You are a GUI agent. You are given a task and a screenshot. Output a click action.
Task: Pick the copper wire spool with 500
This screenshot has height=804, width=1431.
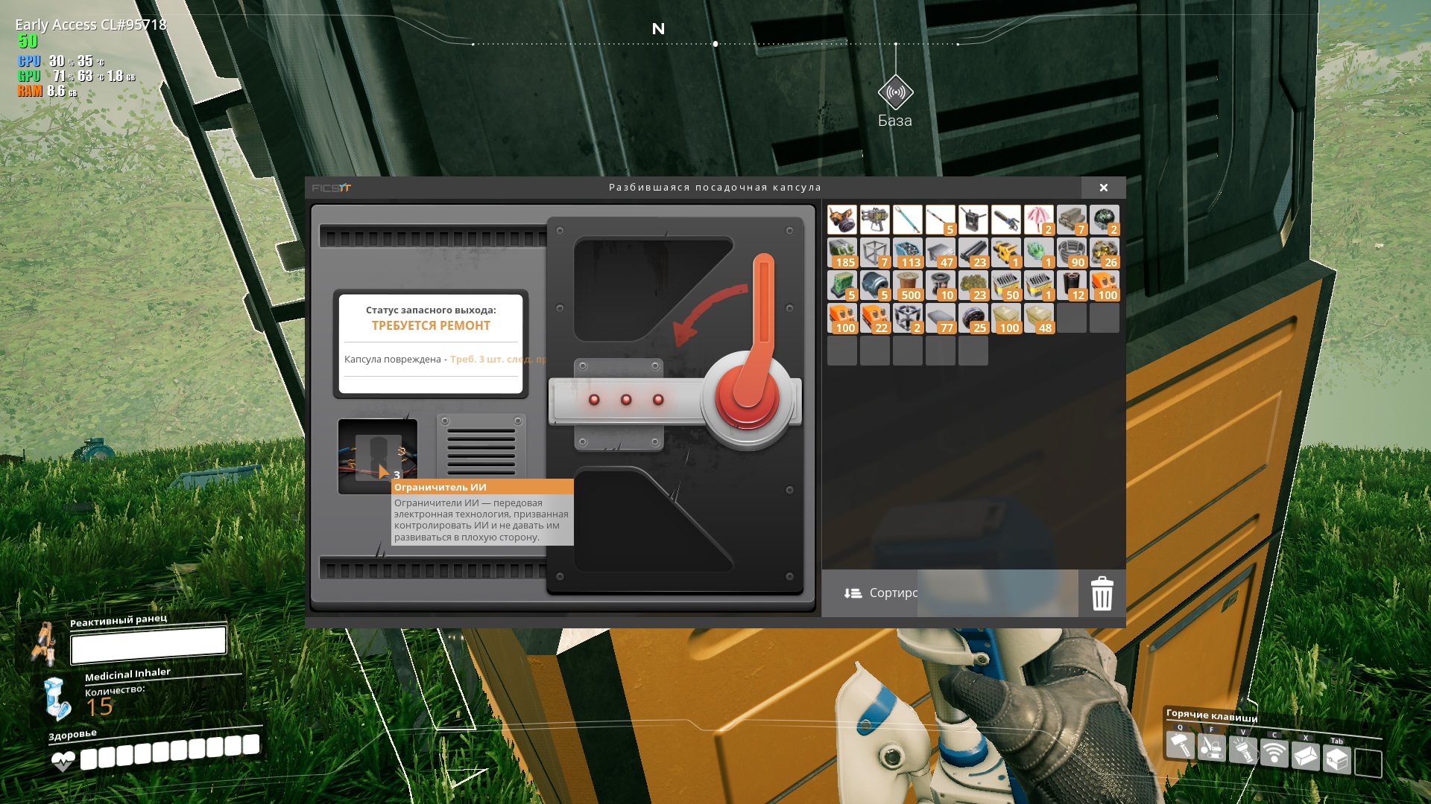907,286
